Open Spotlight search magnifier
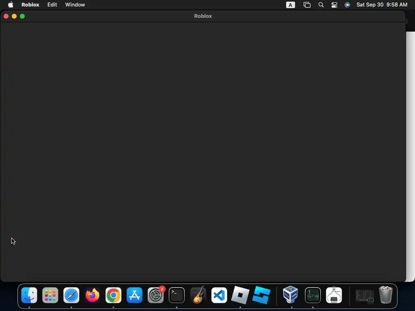This screenshot has height=311, width=415. click(321, 5)
